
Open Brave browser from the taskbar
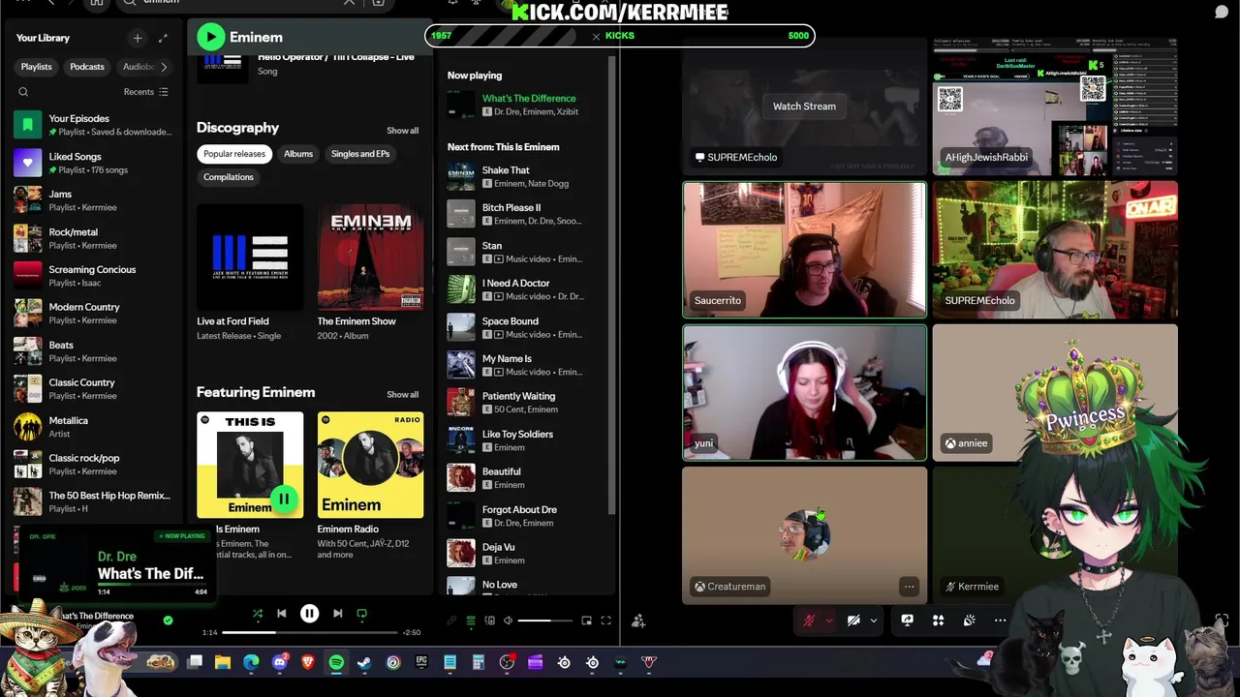[308, 662]
